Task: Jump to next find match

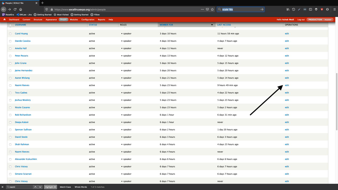Action: [40, 187]
